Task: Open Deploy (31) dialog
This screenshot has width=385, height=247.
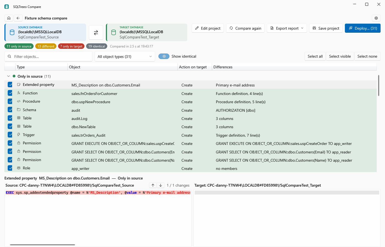Action: point(363,28)
